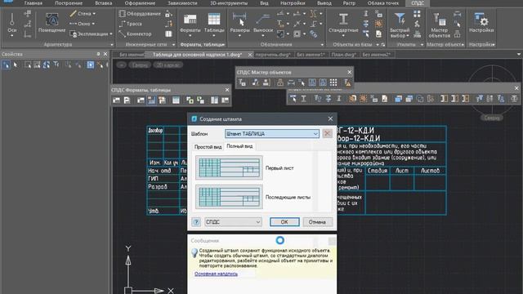Open the Главная ribbon tab
Screen dimensions: 523x294
click(x=34, y=3)
